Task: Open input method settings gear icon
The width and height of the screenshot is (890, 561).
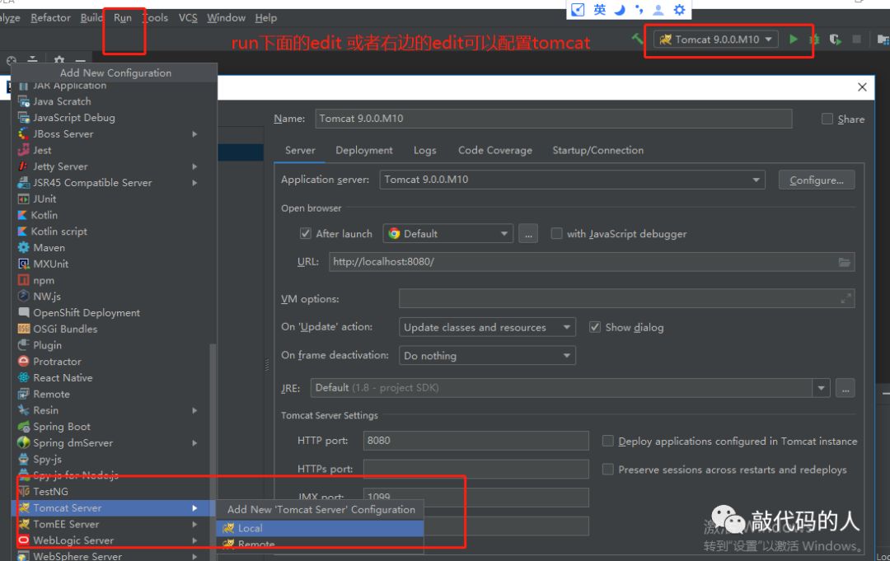Action: pyautogui.click(x=679, y=10)
